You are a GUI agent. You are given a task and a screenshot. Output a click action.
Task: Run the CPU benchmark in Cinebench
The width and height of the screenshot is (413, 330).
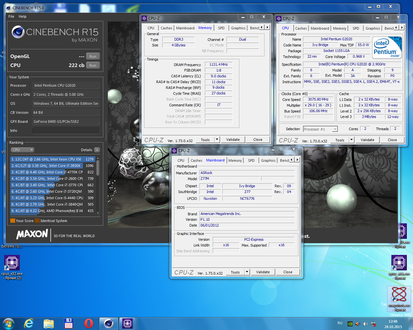(93, 65)
